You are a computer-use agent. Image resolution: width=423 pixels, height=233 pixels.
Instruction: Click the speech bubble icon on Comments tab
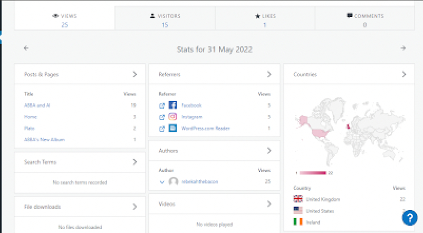[x=350, y=15]
